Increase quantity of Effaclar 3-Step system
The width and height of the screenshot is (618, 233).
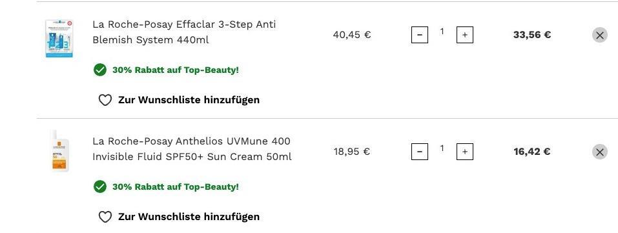465,35
